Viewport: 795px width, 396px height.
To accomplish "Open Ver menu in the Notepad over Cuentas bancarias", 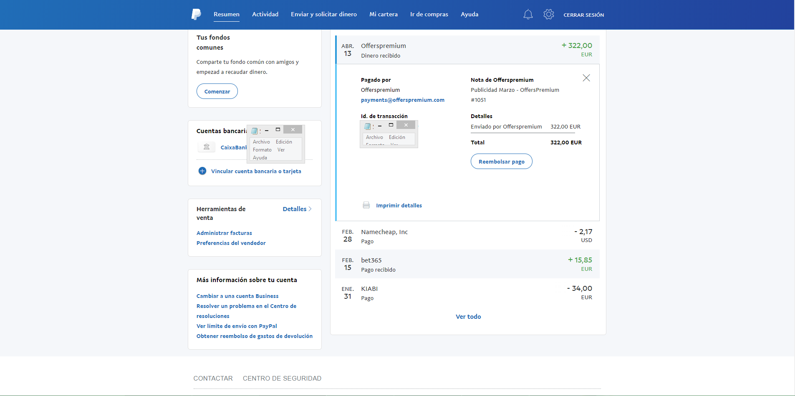I will (x=281, y=150).
